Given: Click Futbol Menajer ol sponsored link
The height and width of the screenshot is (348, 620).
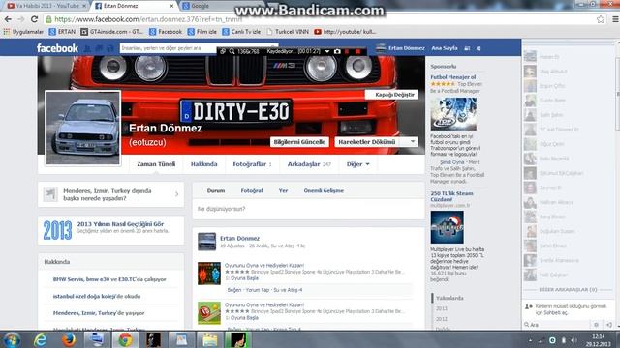Looking at the screenshot, I should pyautogui.click(x=453, y=77).
